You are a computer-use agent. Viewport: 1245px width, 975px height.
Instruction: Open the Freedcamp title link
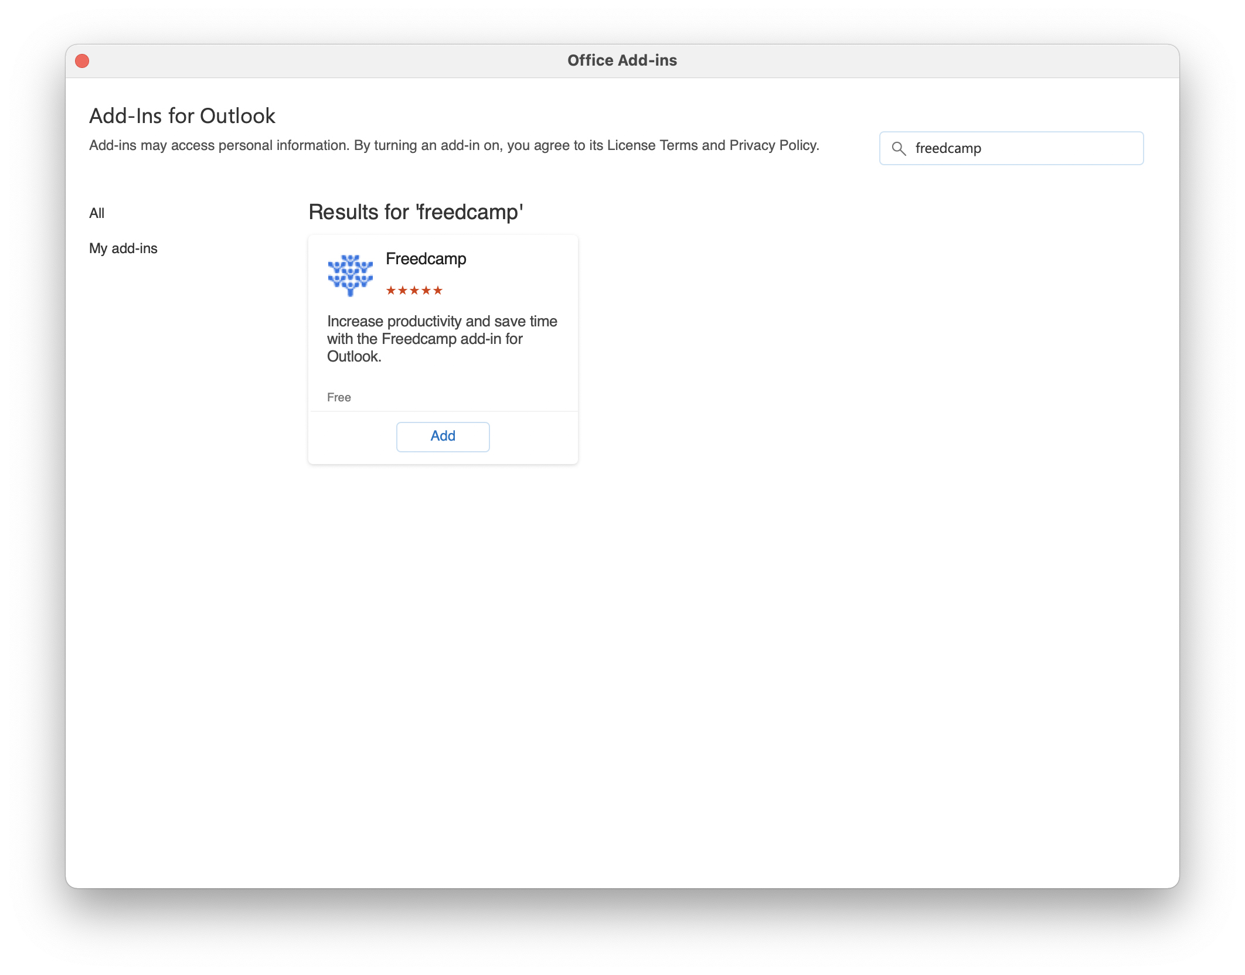426,259
